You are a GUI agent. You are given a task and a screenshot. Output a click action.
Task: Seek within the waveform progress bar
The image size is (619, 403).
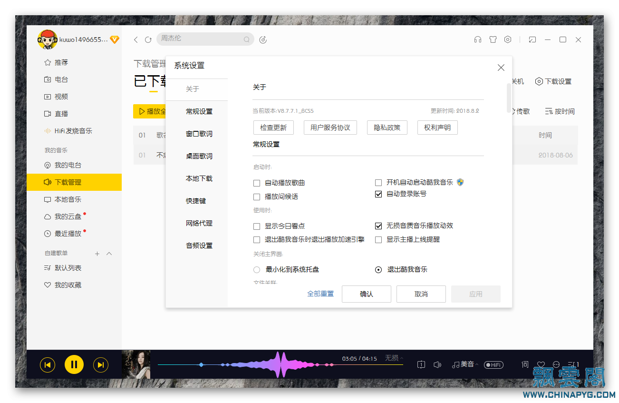pos(280,364)
